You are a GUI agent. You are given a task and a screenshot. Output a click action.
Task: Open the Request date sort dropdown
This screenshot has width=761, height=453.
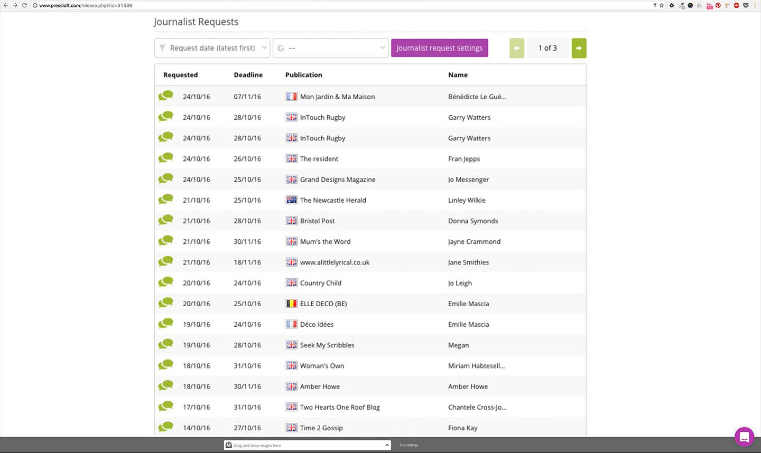212,48
